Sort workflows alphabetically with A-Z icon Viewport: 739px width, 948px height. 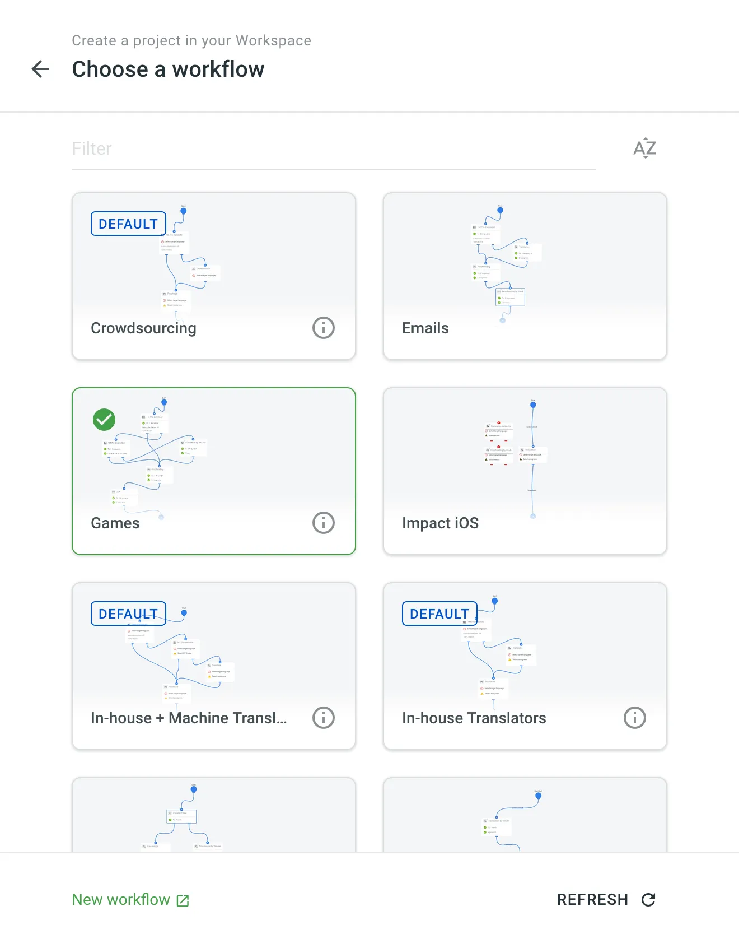644,148
